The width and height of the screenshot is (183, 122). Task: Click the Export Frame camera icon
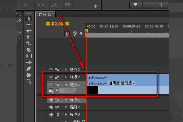click(x=67, y=5)
